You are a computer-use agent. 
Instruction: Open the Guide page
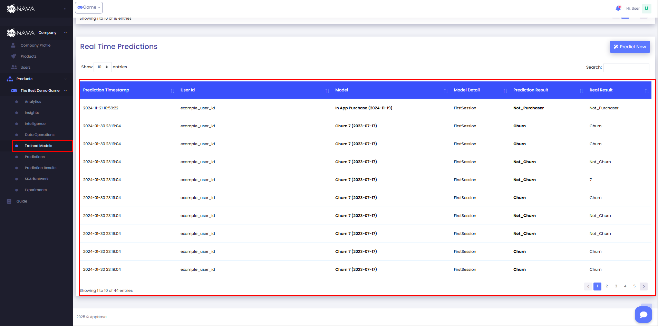tap(22, 201)
